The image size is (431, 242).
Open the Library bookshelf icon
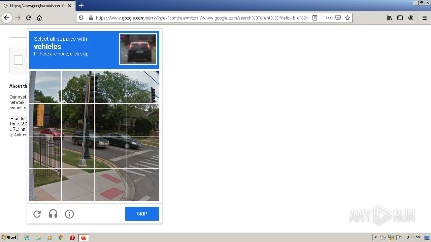coord(389,18)
